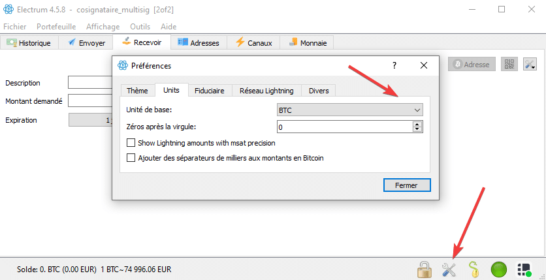Open the Réseau Lightning tab
Image resolution: width=546 pixels, height=280 pixels.
[266, 91]
